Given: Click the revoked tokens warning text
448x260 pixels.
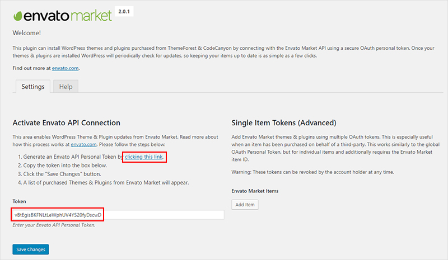Looking at the screenshot, I should coord(313,172).
